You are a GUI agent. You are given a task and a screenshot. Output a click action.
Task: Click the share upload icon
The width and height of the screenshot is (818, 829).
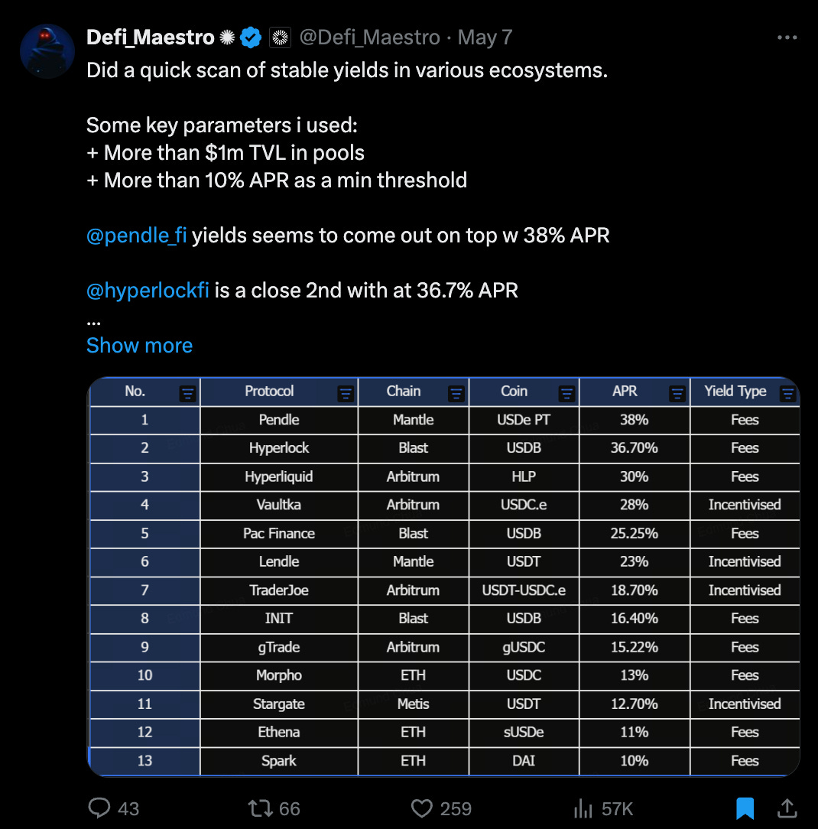(787, 808)
